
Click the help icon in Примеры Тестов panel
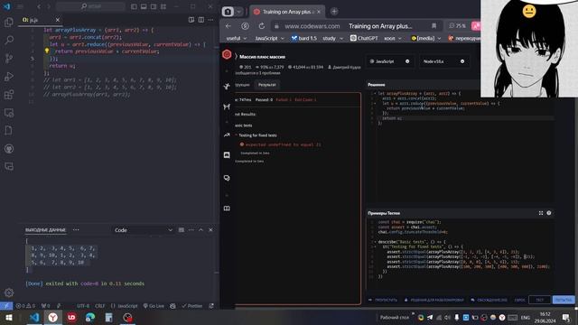(x=549, y=213)
